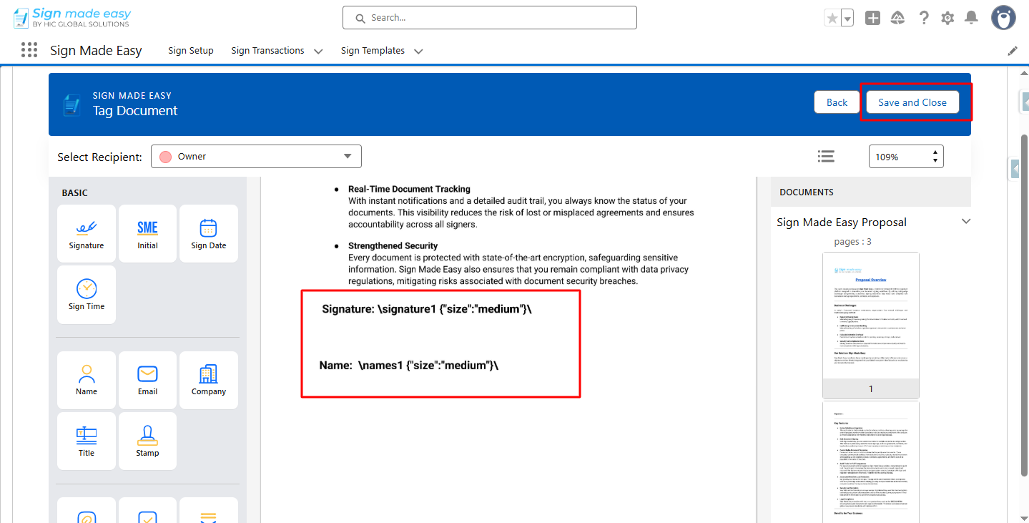This screenshot has height=523, width=1029.
Task: Increase the zoom percentage with stepper
Action: (x=935, y=152)
